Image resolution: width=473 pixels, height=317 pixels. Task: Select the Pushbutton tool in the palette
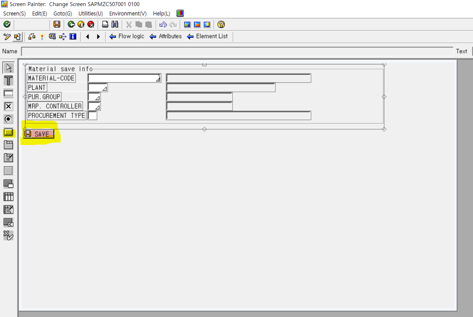click(9, 132)
